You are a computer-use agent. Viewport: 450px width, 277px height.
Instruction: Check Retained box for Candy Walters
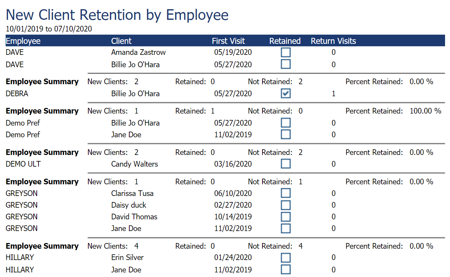point(285,164)
